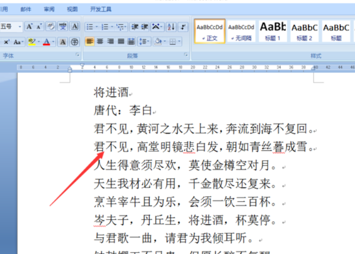Click the line starting 岑夫子

pyautogui.click(x=185, y=220)
